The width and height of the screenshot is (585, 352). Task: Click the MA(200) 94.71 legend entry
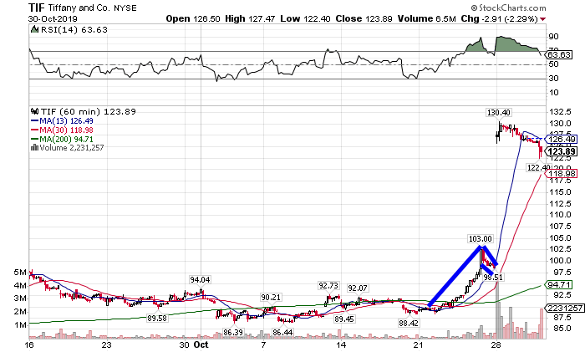tap(66, 140)
